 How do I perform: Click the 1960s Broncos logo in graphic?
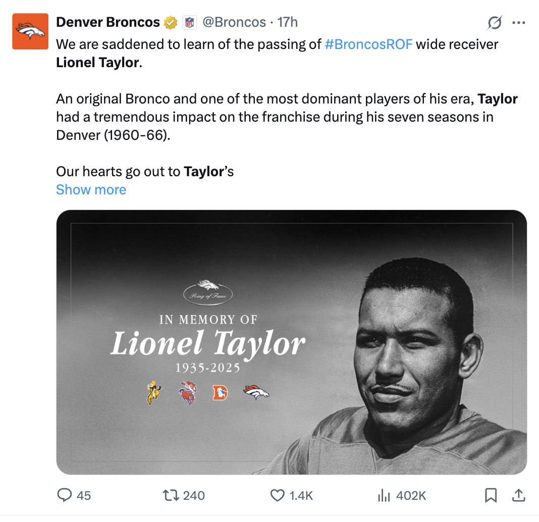click(189, 392)
